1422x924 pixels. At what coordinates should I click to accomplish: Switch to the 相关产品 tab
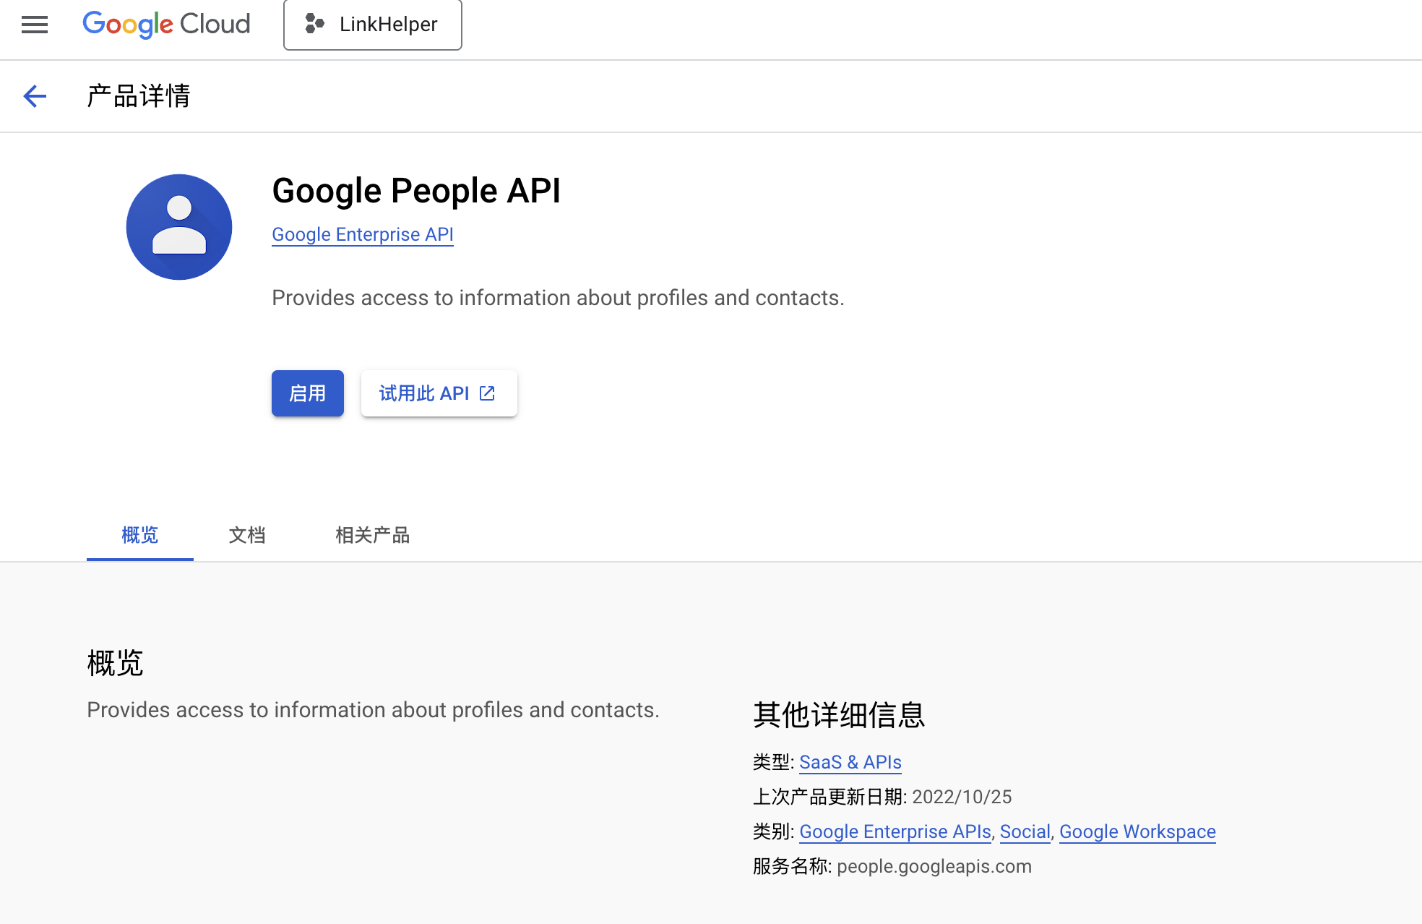click(373, 535)
